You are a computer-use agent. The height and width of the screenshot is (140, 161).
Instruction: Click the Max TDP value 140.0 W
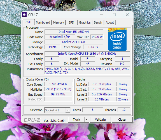97,37
